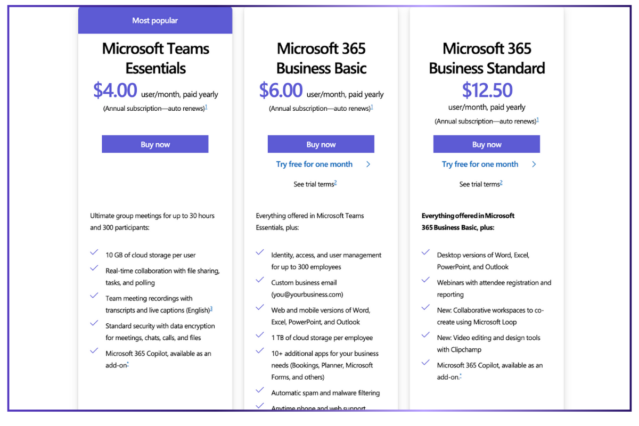639x426 pixels.
Task: Open Business Basic Try free for one month link
Action: click(314, 165)
